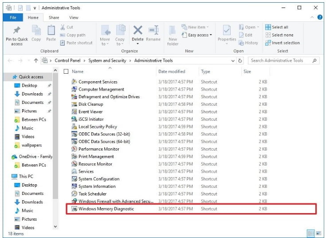Open wallpapers folder in sidebar
The width and height of the screenshot is (326, 238).
pos(28,145)
